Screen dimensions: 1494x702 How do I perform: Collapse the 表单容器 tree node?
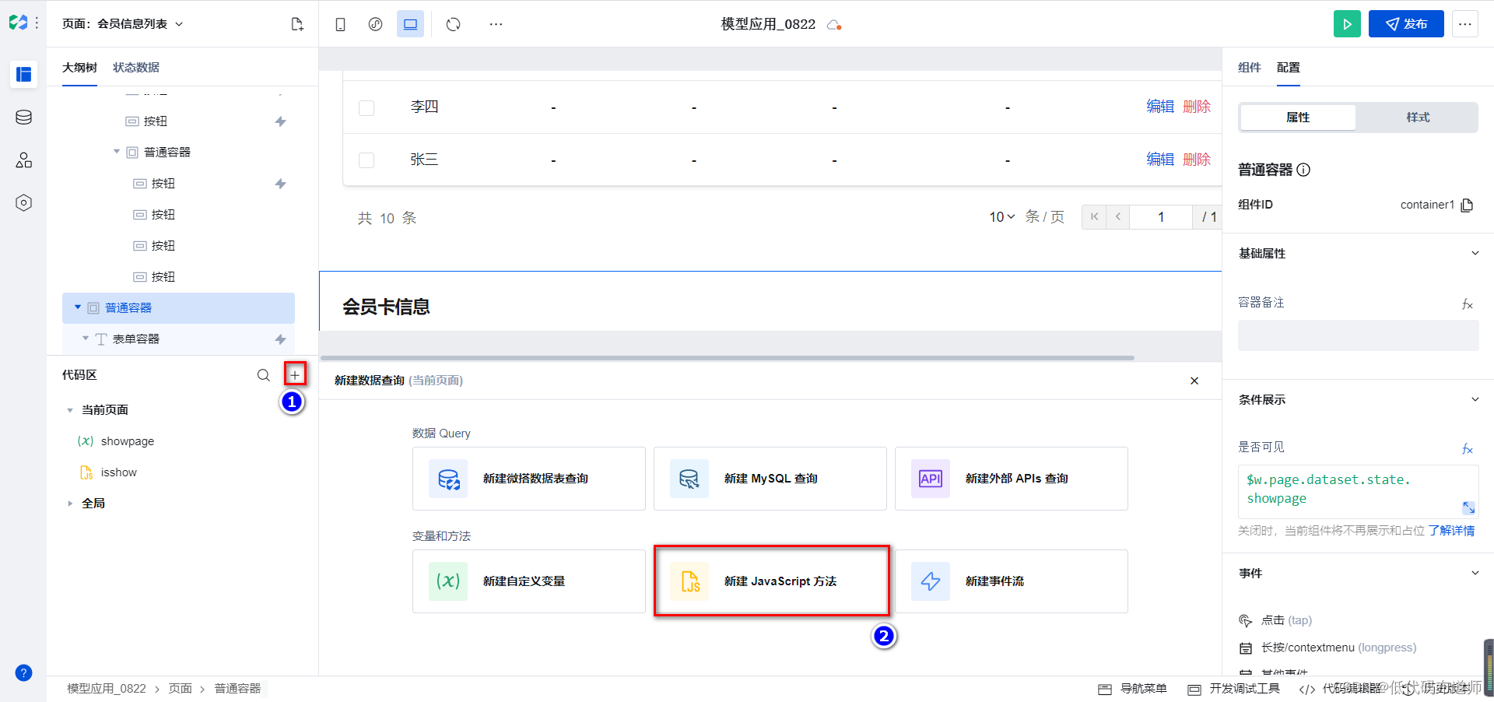click(x=86, y=339)
